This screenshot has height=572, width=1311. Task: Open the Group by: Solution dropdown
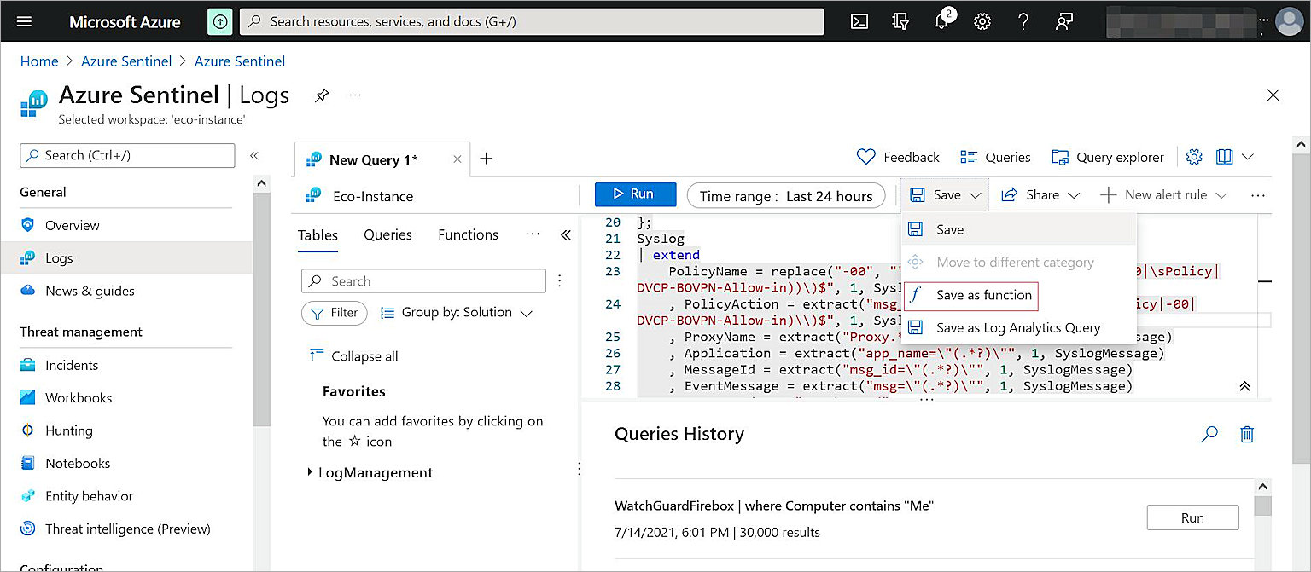coord(457,313)
